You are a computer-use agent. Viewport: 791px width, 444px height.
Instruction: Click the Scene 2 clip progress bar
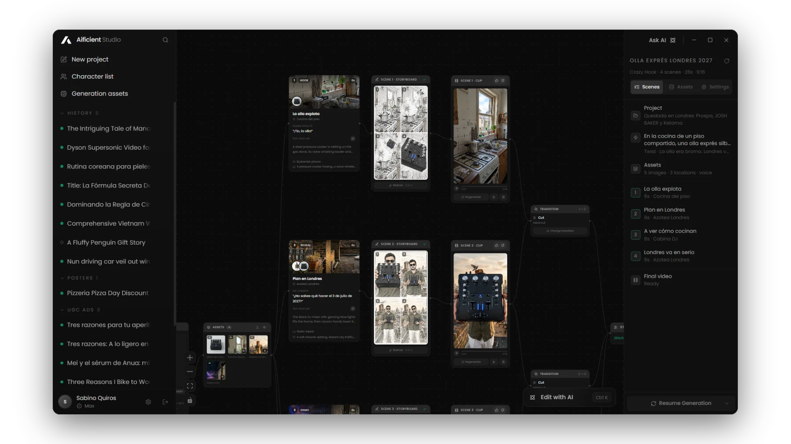coord(484,352)
